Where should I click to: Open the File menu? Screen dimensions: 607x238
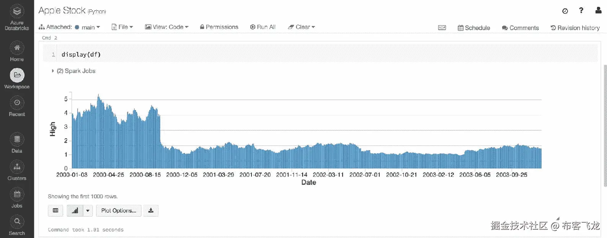(x=122, y=27)
